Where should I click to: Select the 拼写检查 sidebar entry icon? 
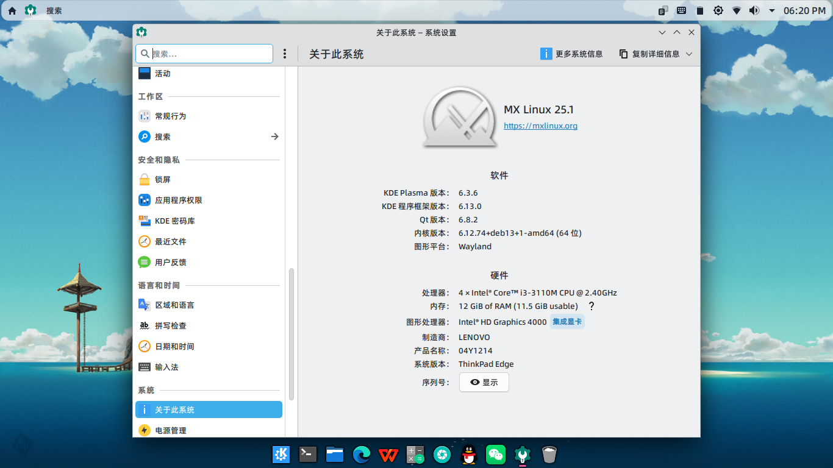point(144,325)
